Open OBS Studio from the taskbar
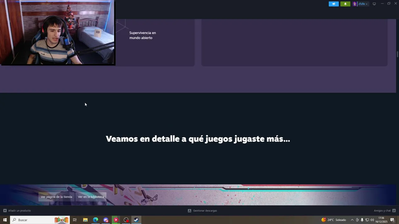This screenshot has height=224, width=399. [126, 220]
